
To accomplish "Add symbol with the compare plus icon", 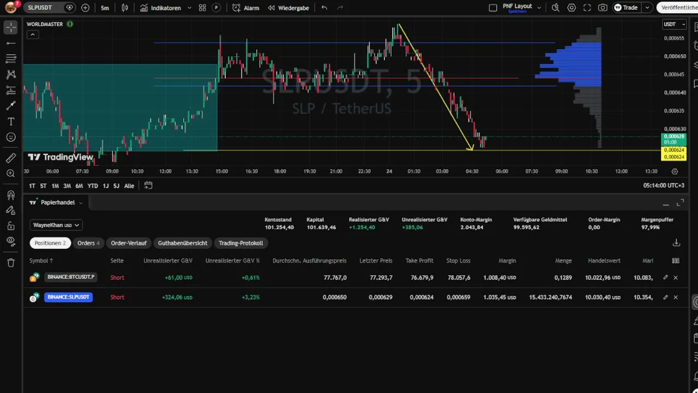I will click(85, 8).
